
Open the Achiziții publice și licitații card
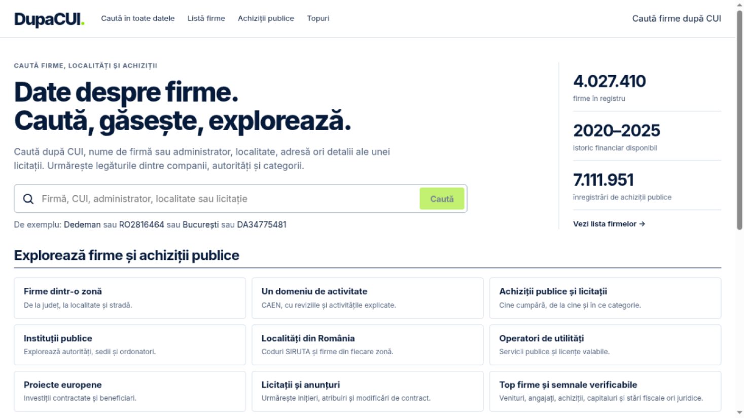click(x=605, y=298)
